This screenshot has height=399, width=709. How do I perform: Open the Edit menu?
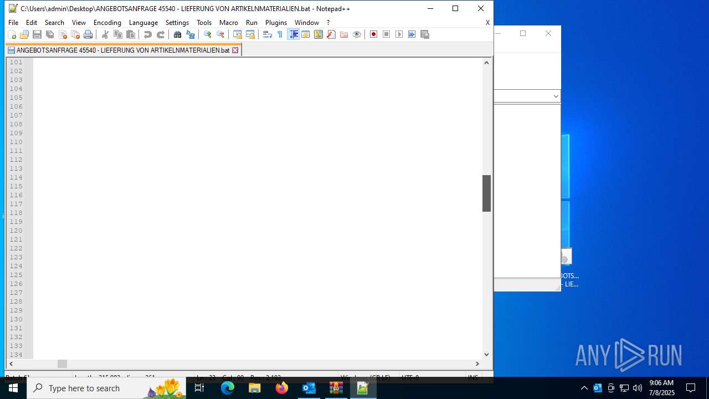32,23
